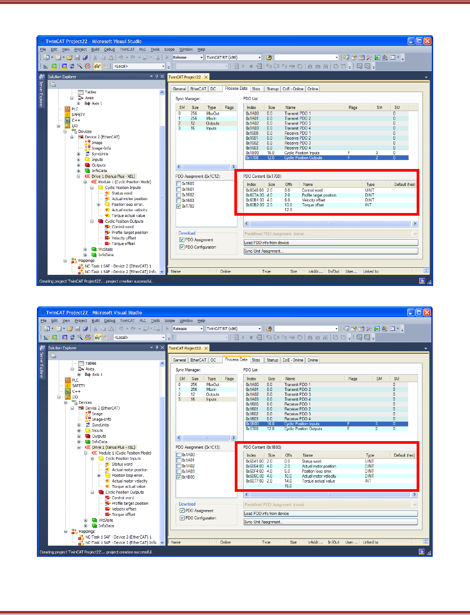Click Solution Explorer toolbar icon, 0x1700 PDO window
Viewport: 470px width, 615px height.
pyautogui.click(x=52, y=84)
